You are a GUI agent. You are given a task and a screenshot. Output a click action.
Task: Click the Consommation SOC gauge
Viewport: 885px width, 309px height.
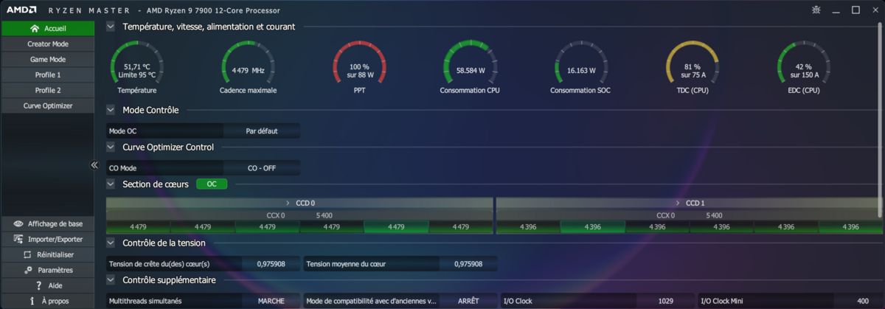[x=581, y=66]
